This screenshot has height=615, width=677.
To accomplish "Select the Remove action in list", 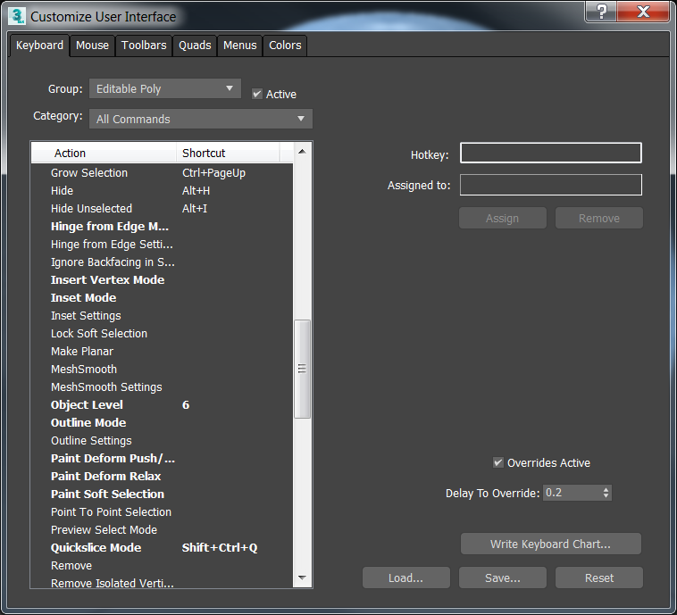I will [x=71, y=565].
